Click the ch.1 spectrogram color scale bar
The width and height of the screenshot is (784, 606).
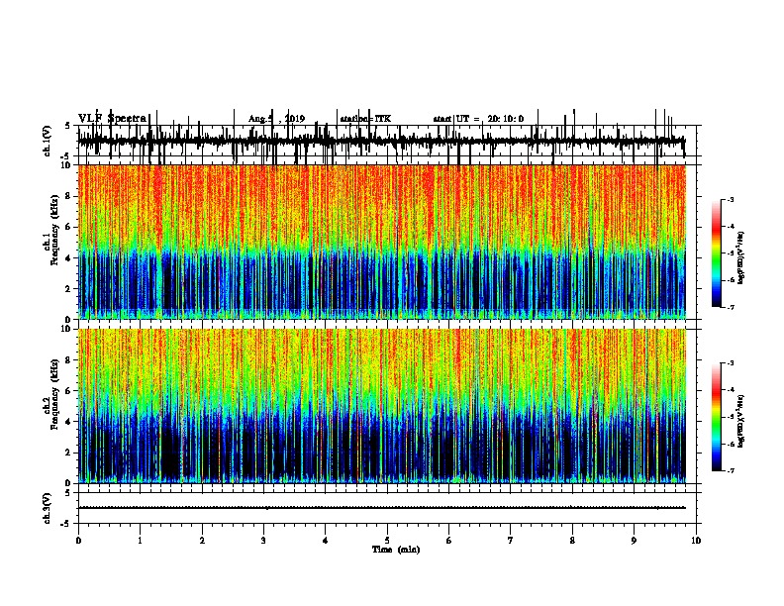pyautogui.click(x=717, y=253)
